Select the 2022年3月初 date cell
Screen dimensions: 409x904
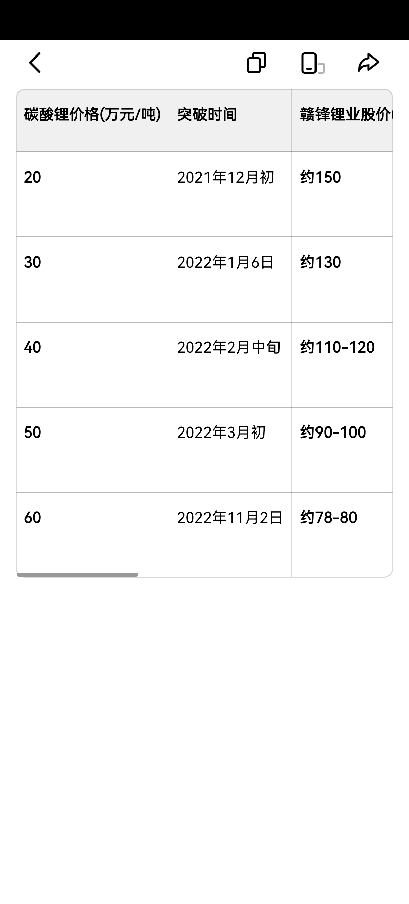point(221,432)
